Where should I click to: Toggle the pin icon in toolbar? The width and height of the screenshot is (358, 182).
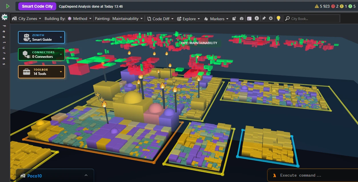264,18
